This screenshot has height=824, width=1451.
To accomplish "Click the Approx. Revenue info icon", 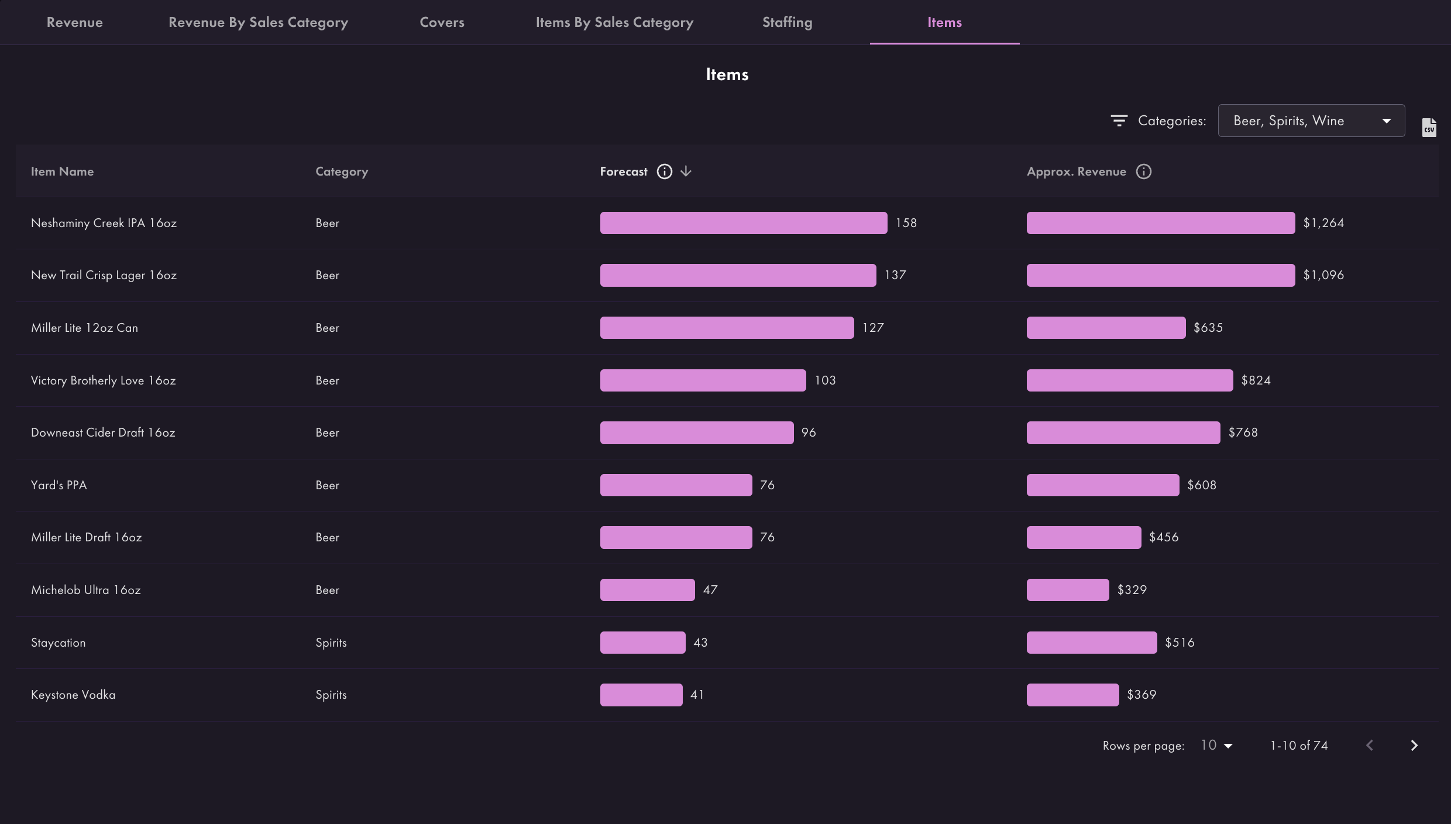I will click(x=1143, y=171).
